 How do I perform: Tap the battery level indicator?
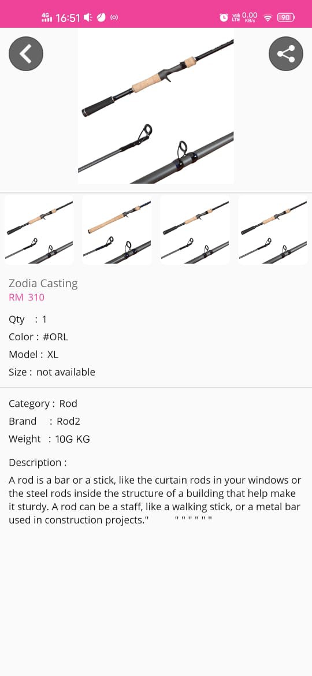[x=286, y=17]
